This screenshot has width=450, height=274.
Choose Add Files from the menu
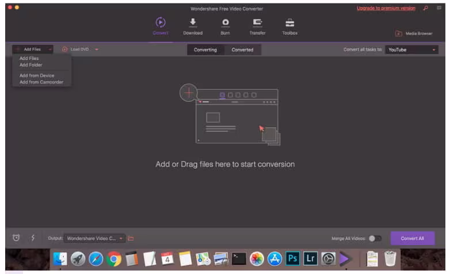pyautogui.click(x=29, y=58)
